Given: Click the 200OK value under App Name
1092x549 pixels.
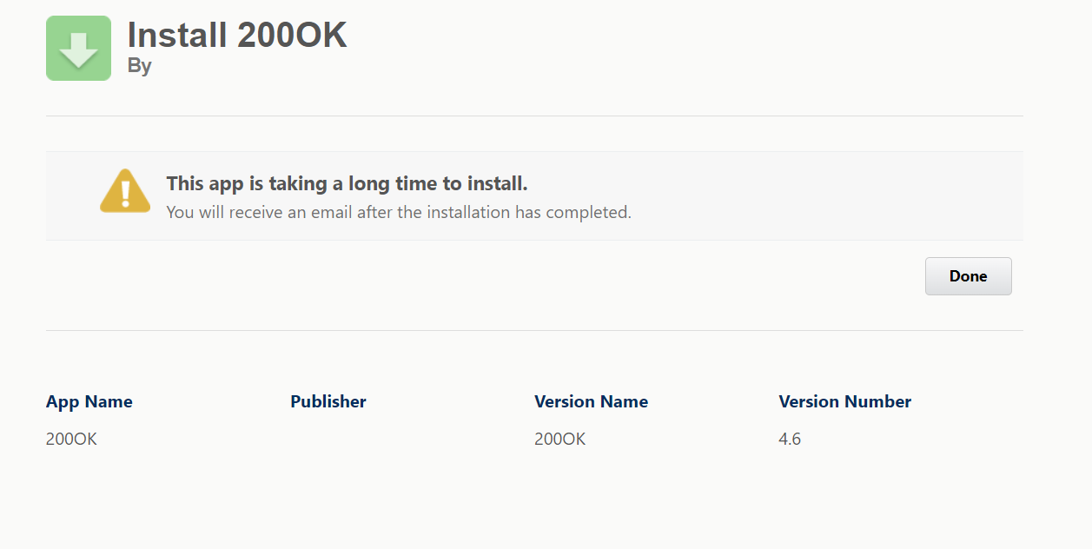Looking at the screenshot, I should coord(71,440).
